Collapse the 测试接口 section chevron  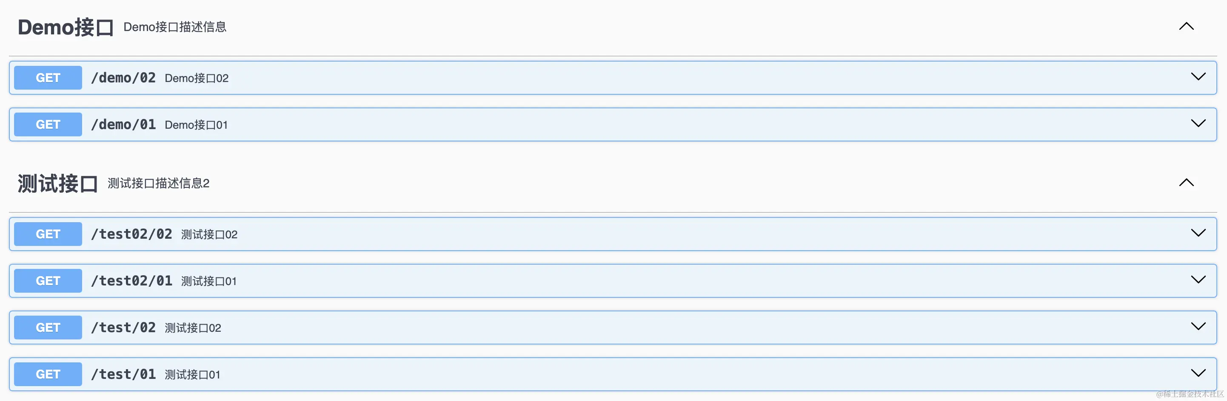coord(1186,183)
